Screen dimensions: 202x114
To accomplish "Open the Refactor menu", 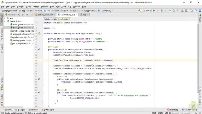I will (x=44, y=7).
